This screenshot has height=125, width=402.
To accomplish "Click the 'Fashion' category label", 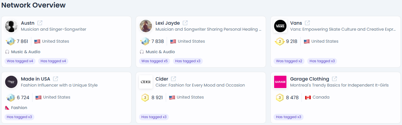I will (19, 108).
